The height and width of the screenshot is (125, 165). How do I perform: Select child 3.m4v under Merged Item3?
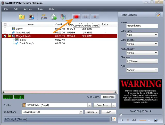point(23,40)
